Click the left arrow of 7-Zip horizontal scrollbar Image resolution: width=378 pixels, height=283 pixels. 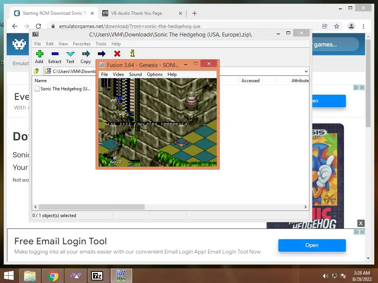pos(35,207)
